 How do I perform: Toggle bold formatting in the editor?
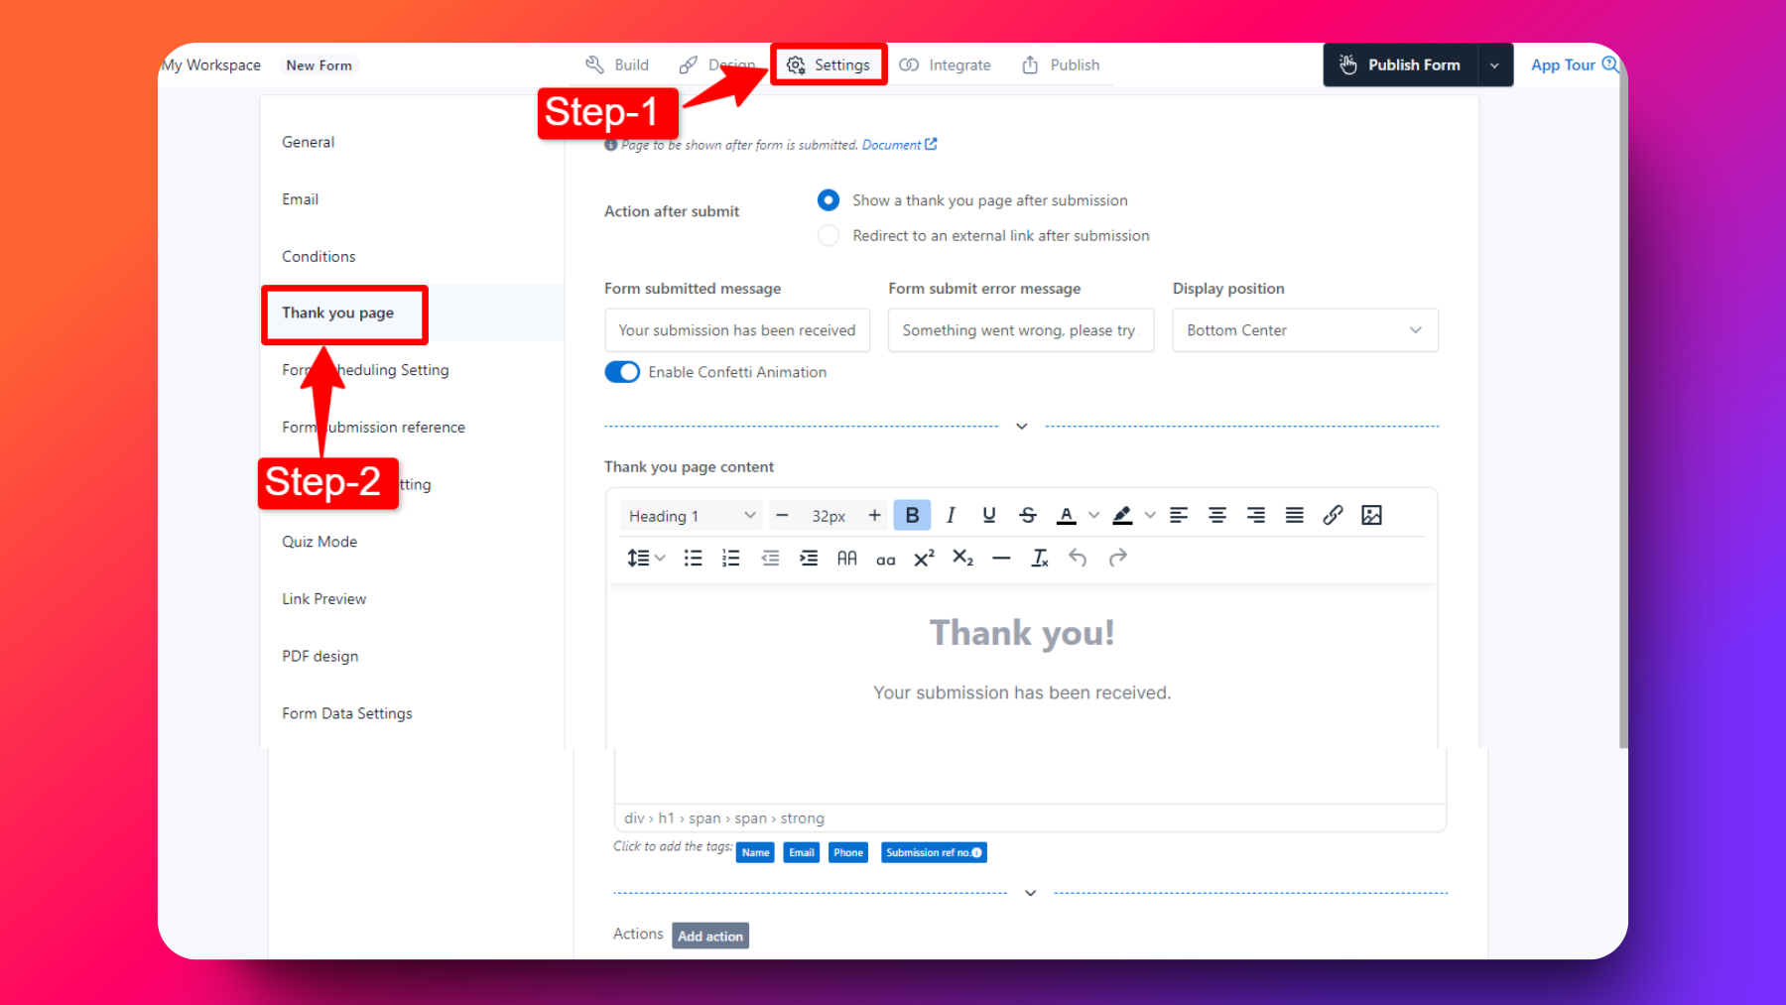click(x=912, y=516)
